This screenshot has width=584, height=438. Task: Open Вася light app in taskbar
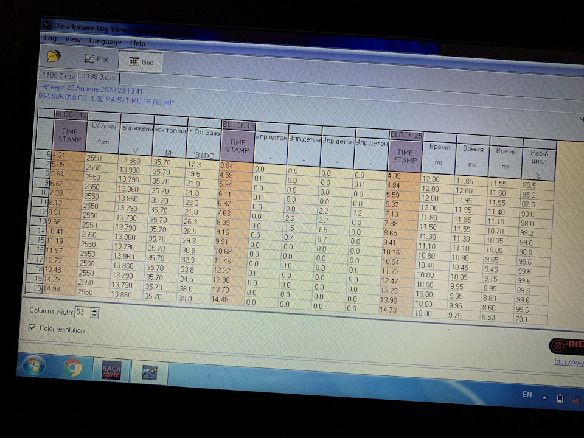click(111, 370)
